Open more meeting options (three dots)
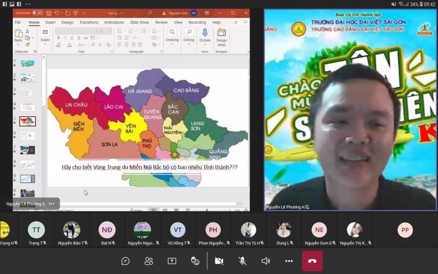Viewport: 438px width, 274px height. pos(289,261)
